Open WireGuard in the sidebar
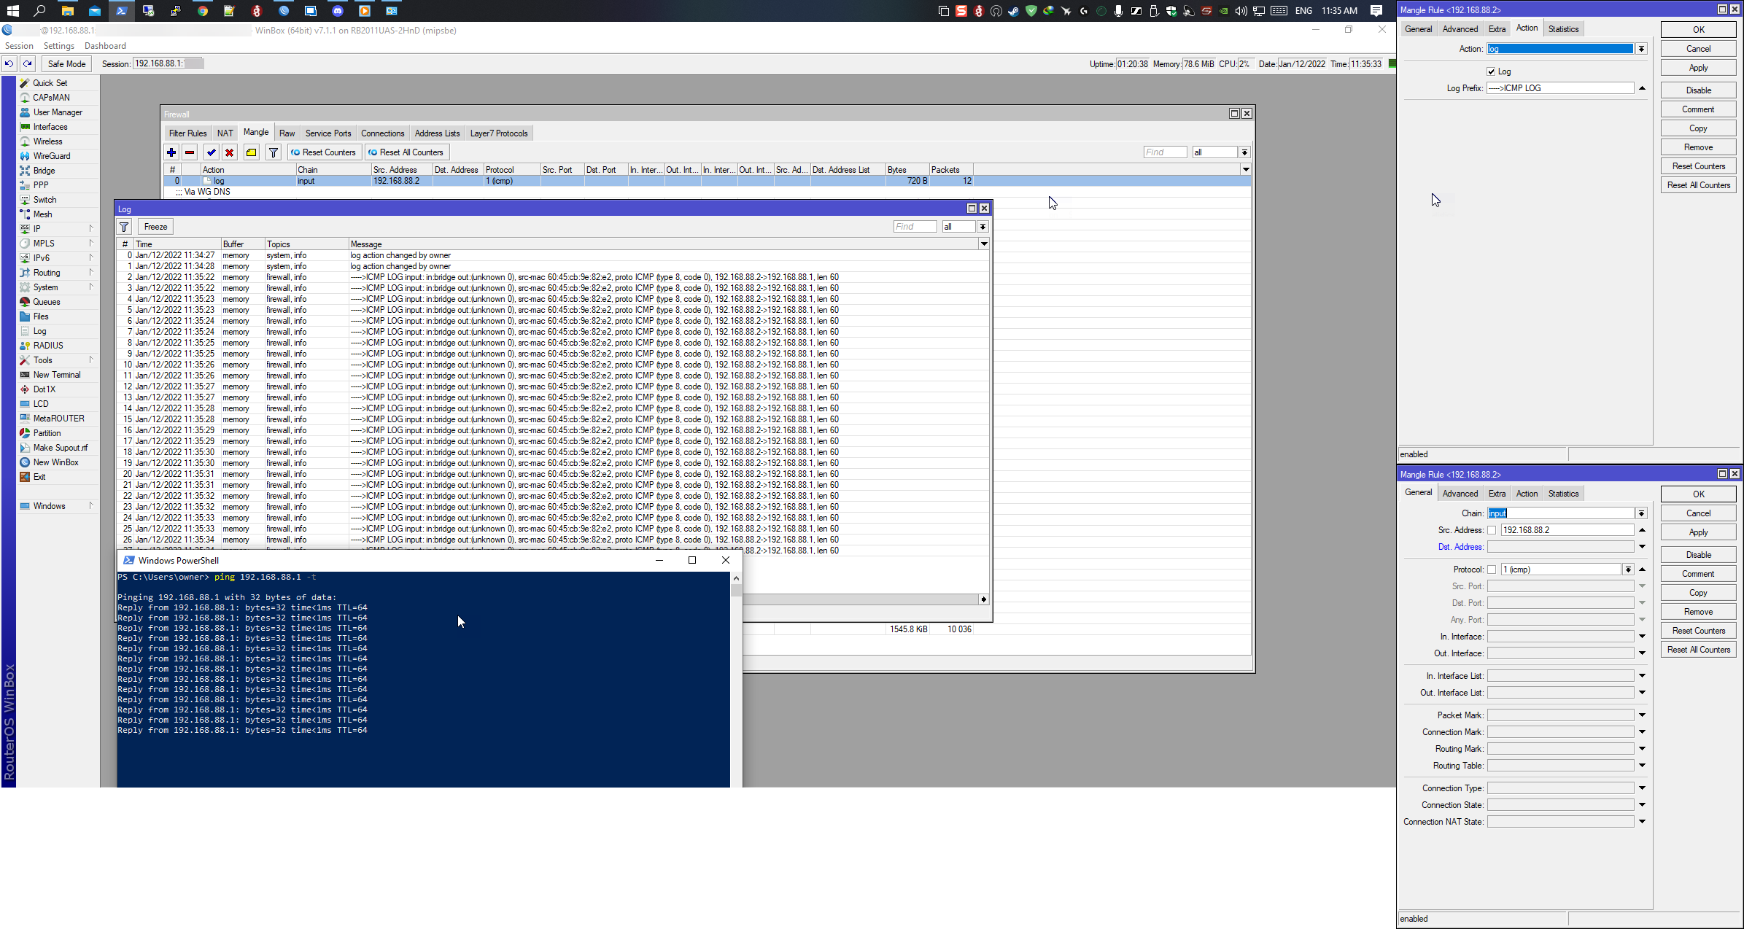Image resolution: width=1744 pixels, height=929 pixels. 51,156
